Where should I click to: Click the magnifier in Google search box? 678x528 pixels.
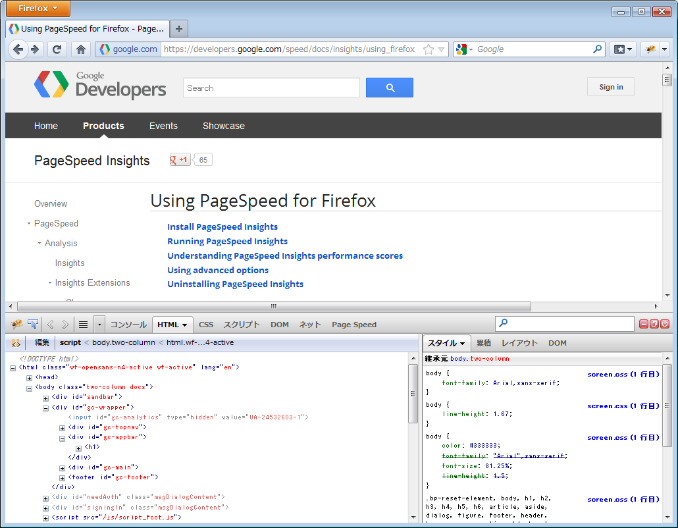coord(597,49)
